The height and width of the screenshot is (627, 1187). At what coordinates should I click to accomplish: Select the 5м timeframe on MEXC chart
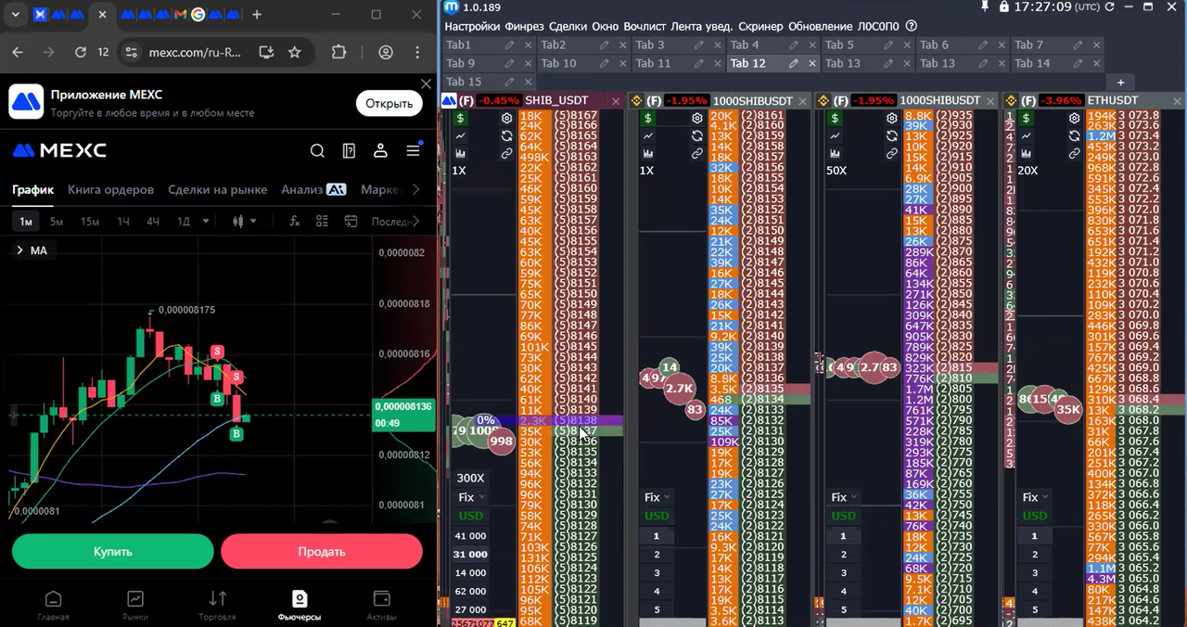[57, 222]
